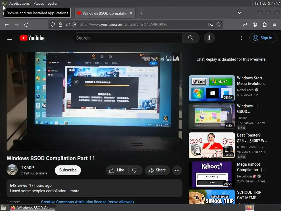
Task: Click the main video player
Action: (x=94, y=102)
